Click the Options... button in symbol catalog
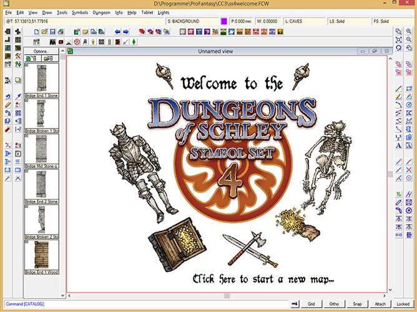Image resolution: width=417 pixels, height=312 pixels. tap(41, 51)
